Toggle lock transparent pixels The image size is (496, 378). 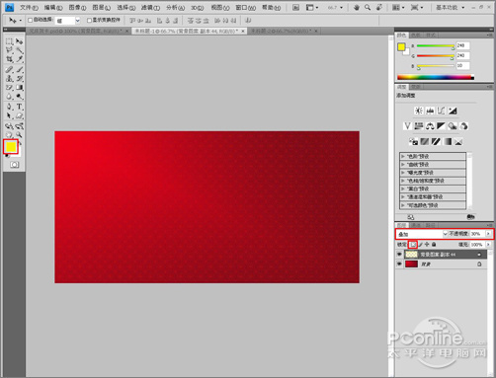coord(413,245)
